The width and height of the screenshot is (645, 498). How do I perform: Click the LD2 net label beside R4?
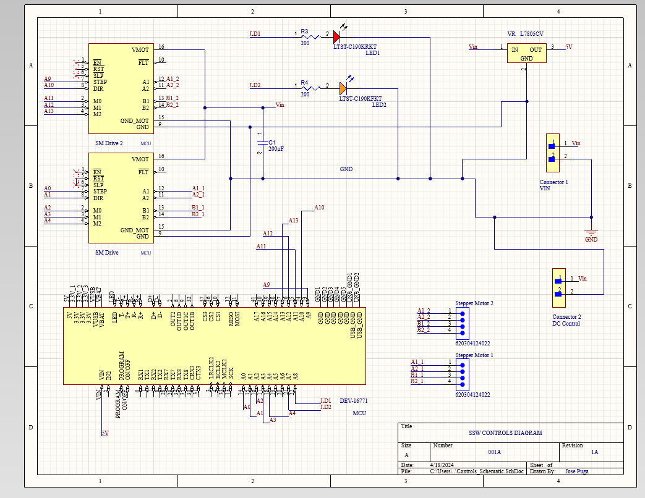tap(255, 85)
